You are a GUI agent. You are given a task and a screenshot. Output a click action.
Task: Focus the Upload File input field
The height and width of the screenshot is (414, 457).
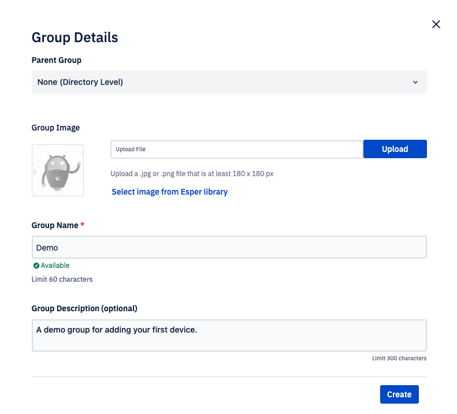pos(237,149)
